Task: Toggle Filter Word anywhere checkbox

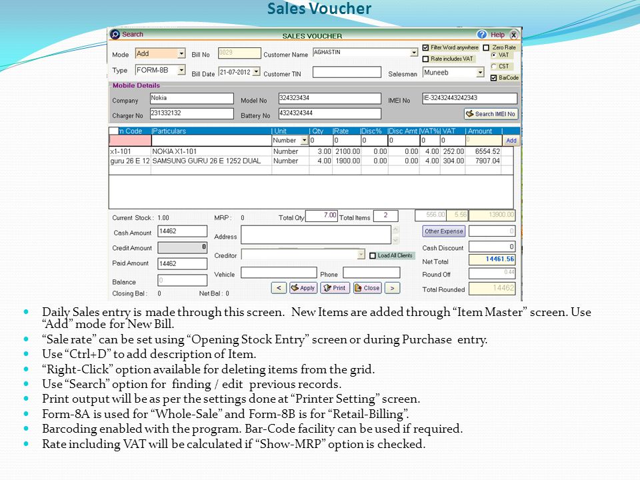Action: 426,48
